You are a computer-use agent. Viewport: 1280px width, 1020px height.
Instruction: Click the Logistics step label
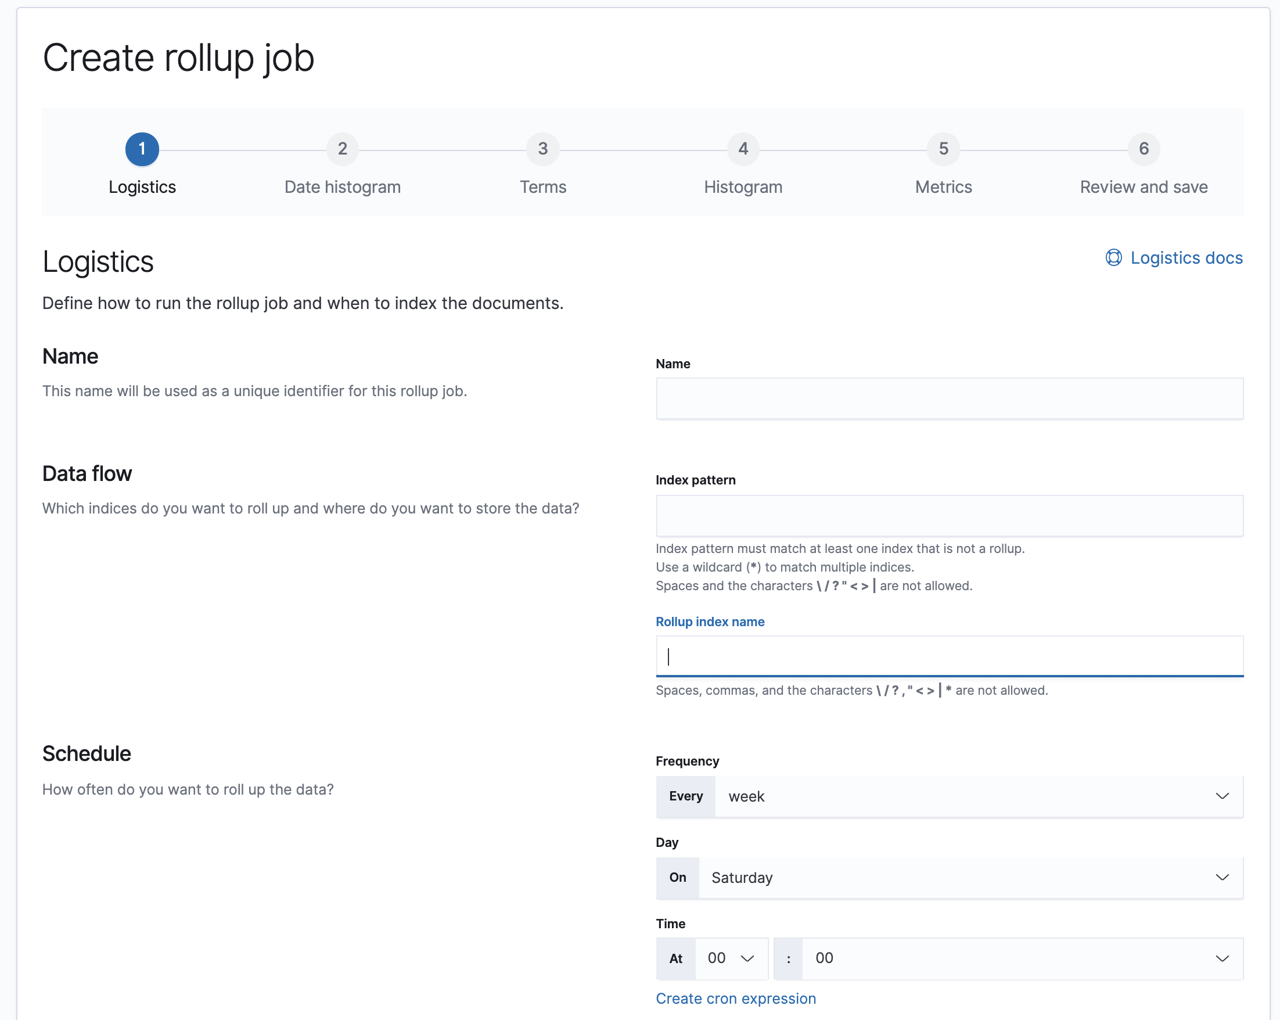(142, 187)
